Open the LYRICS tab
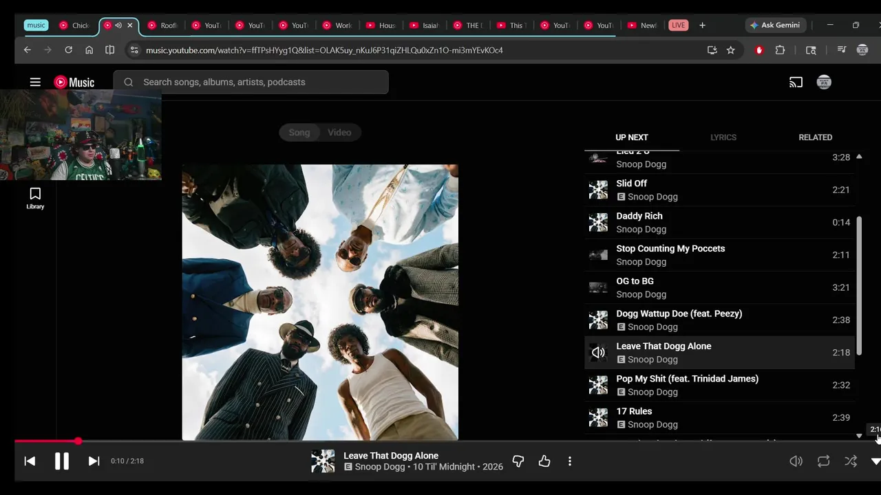Viewport: 881px width, 495px height. [x=723, y=137]
